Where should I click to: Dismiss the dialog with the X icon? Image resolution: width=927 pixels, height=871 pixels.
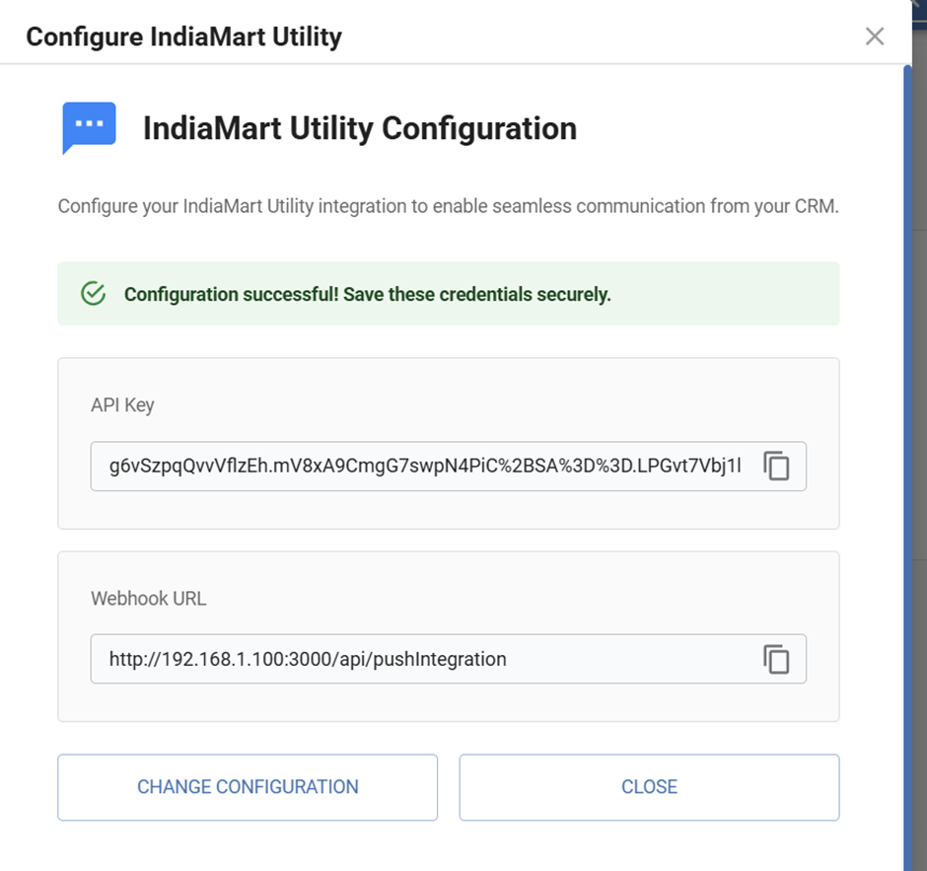coord(875,36)
